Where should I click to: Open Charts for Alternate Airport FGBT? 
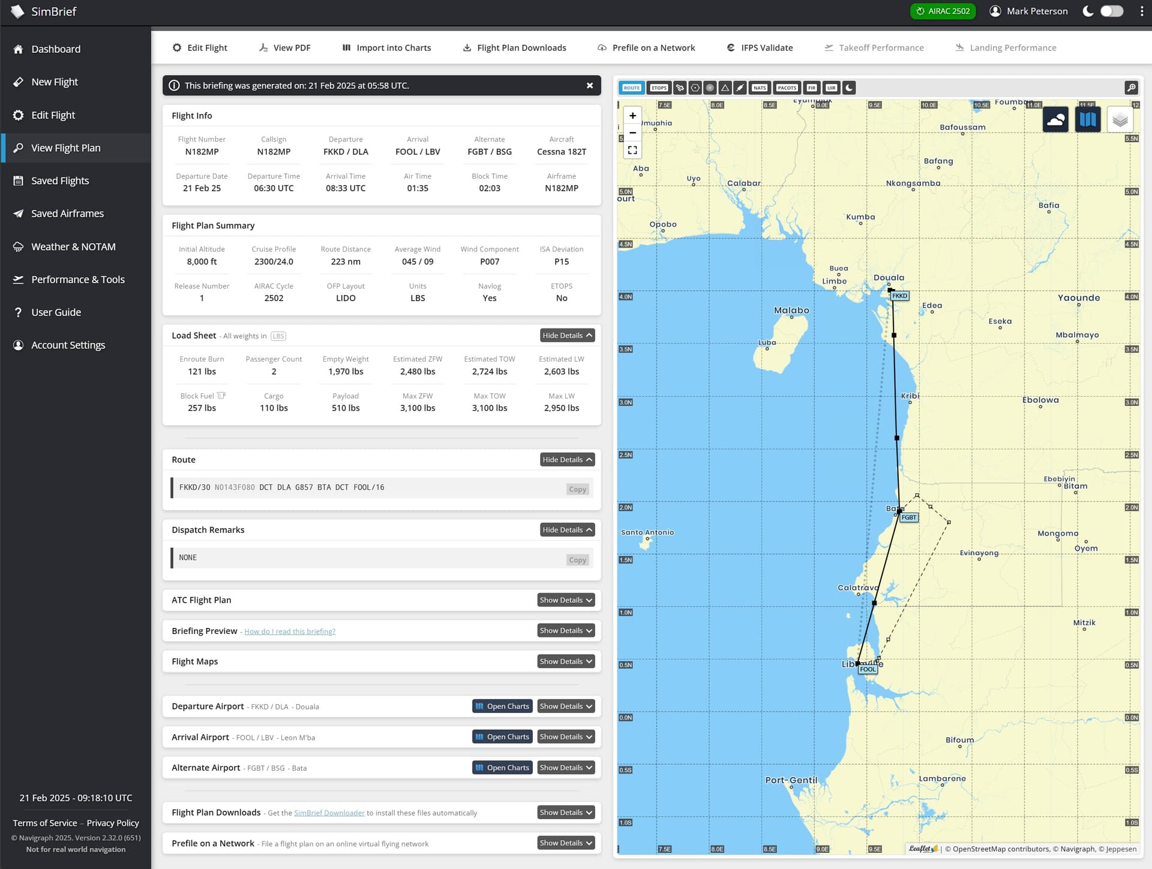coord(502,768)
